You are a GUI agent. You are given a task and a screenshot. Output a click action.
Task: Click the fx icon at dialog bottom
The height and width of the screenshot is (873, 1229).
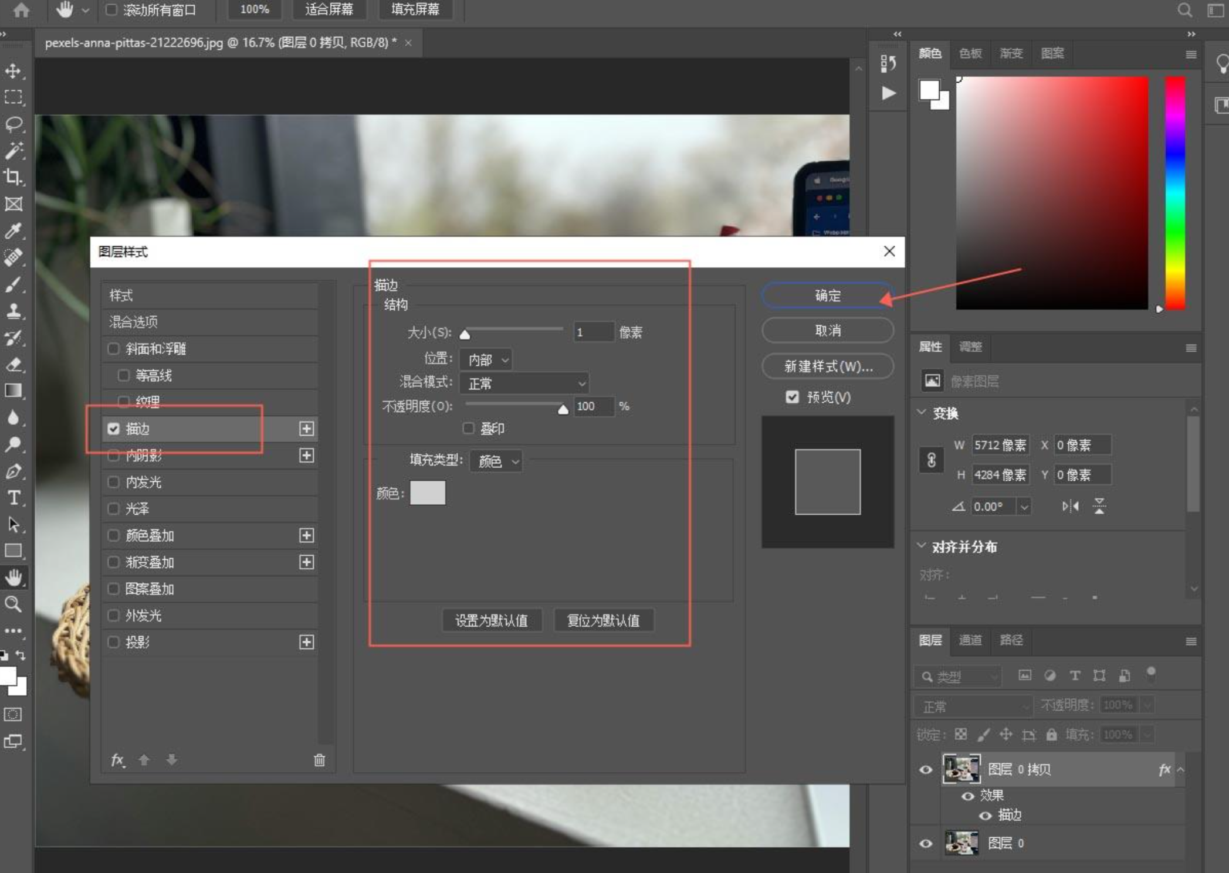click(x=118, y=760)
